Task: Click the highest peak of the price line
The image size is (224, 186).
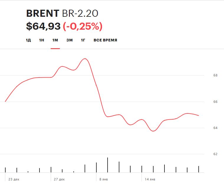Action: point(85,59)
